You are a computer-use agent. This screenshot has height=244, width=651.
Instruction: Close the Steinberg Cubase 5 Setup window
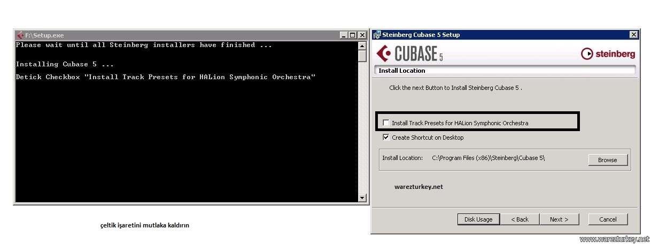click(x=634, y=35)
